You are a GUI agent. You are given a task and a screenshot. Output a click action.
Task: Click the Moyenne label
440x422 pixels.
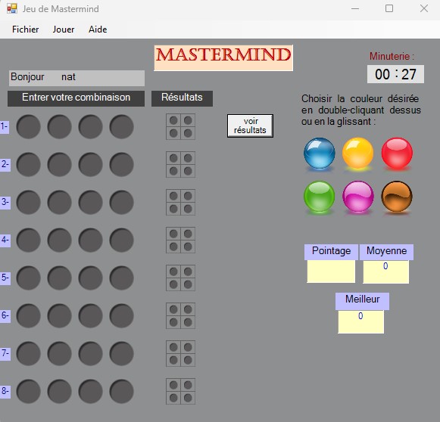(386, 252)
